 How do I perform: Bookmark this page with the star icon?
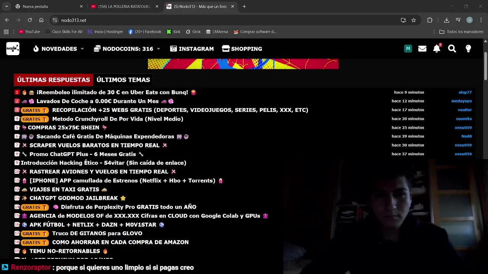click(x=414, y=20)
